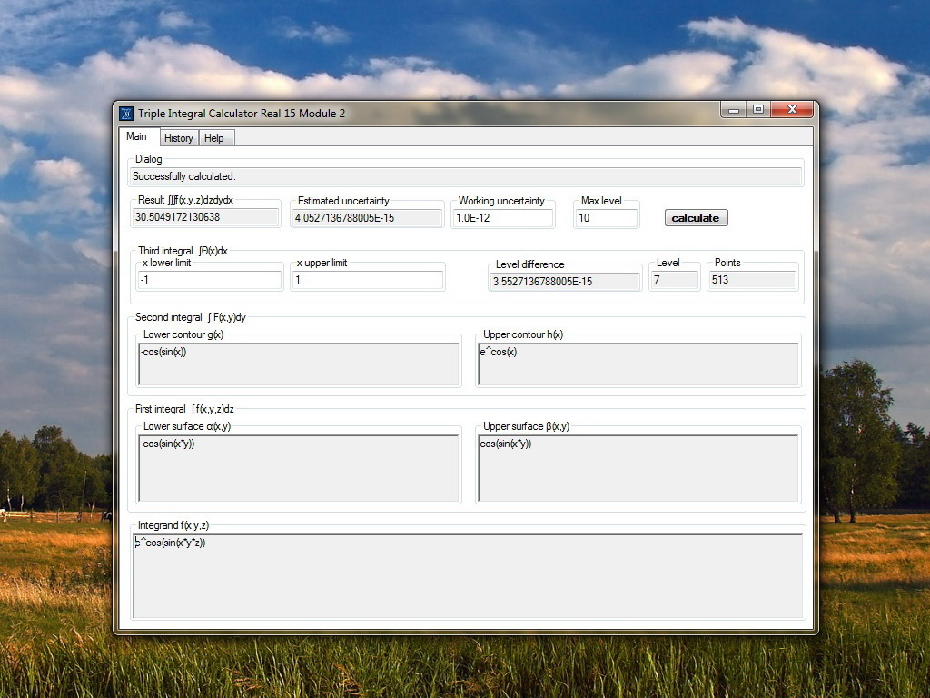Click the Working uncertainty field
930x698 pixels.
[x=502, y=218]
